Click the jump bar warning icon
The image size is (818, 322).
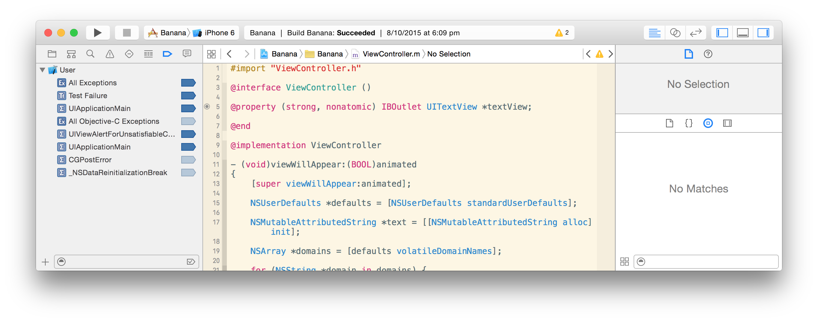[x=600, y=54]
